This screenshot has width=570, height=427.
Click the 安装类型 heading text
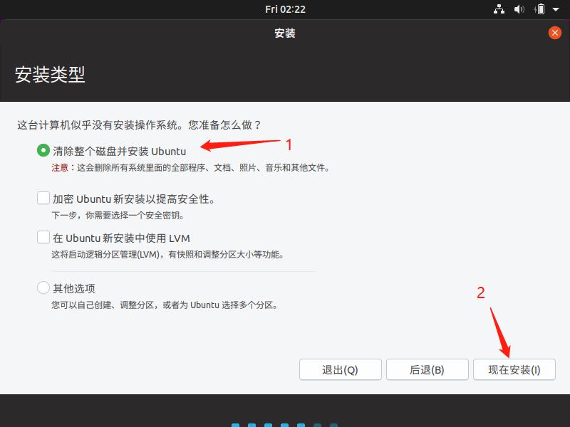50,75
